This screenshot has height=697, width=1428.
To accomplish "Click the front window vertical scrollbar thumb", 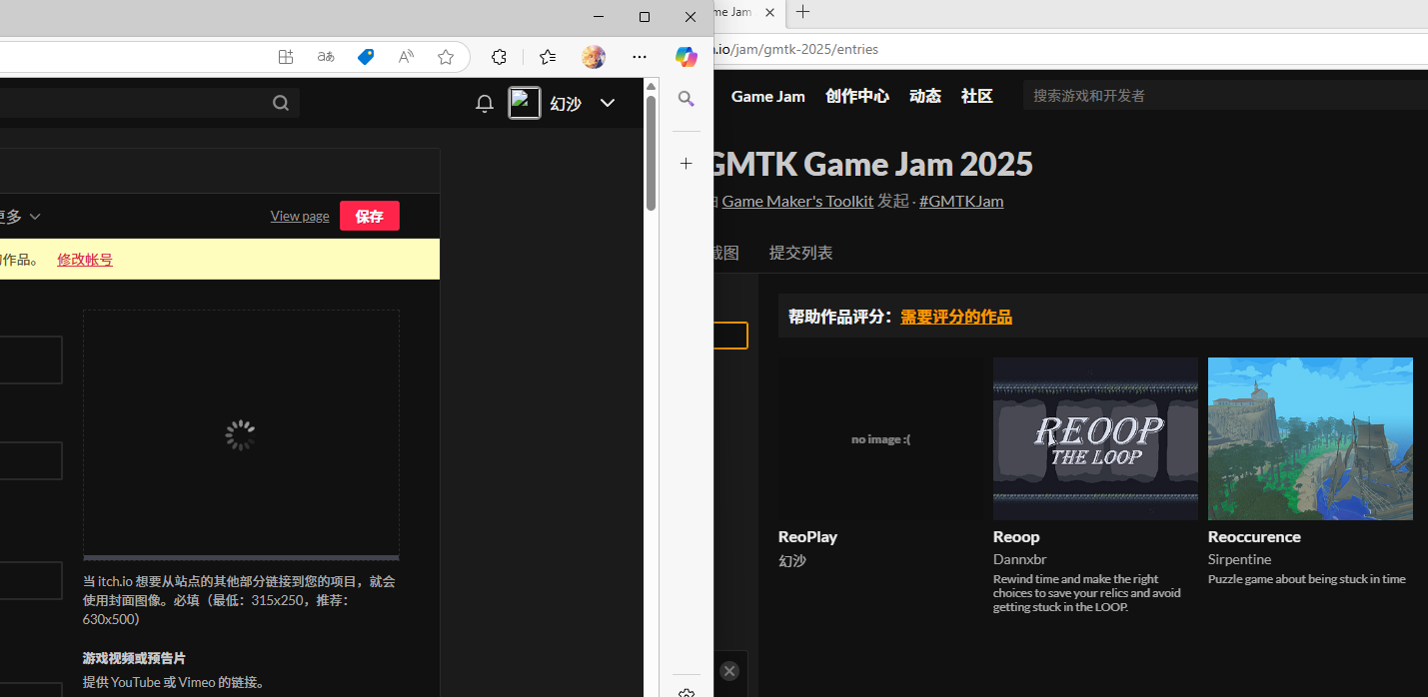I will [x=651, y=153].
